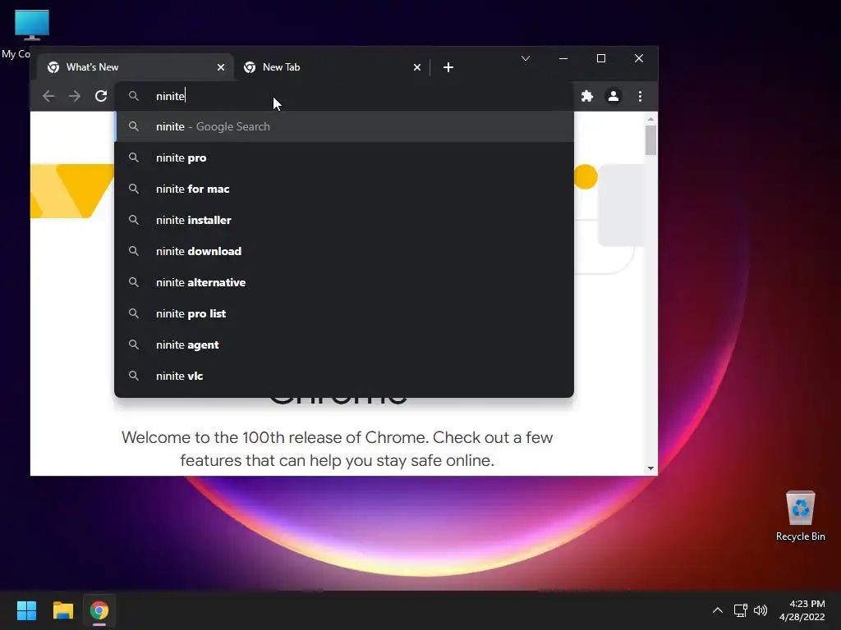841x630 pixels.
Task: Choose the 'ninite download' suggestion
Action: coord(344,251)
